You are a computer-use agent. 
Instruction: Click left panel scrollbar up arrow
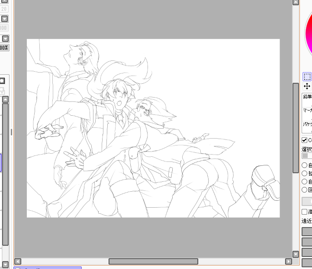(x=5, y=99)
